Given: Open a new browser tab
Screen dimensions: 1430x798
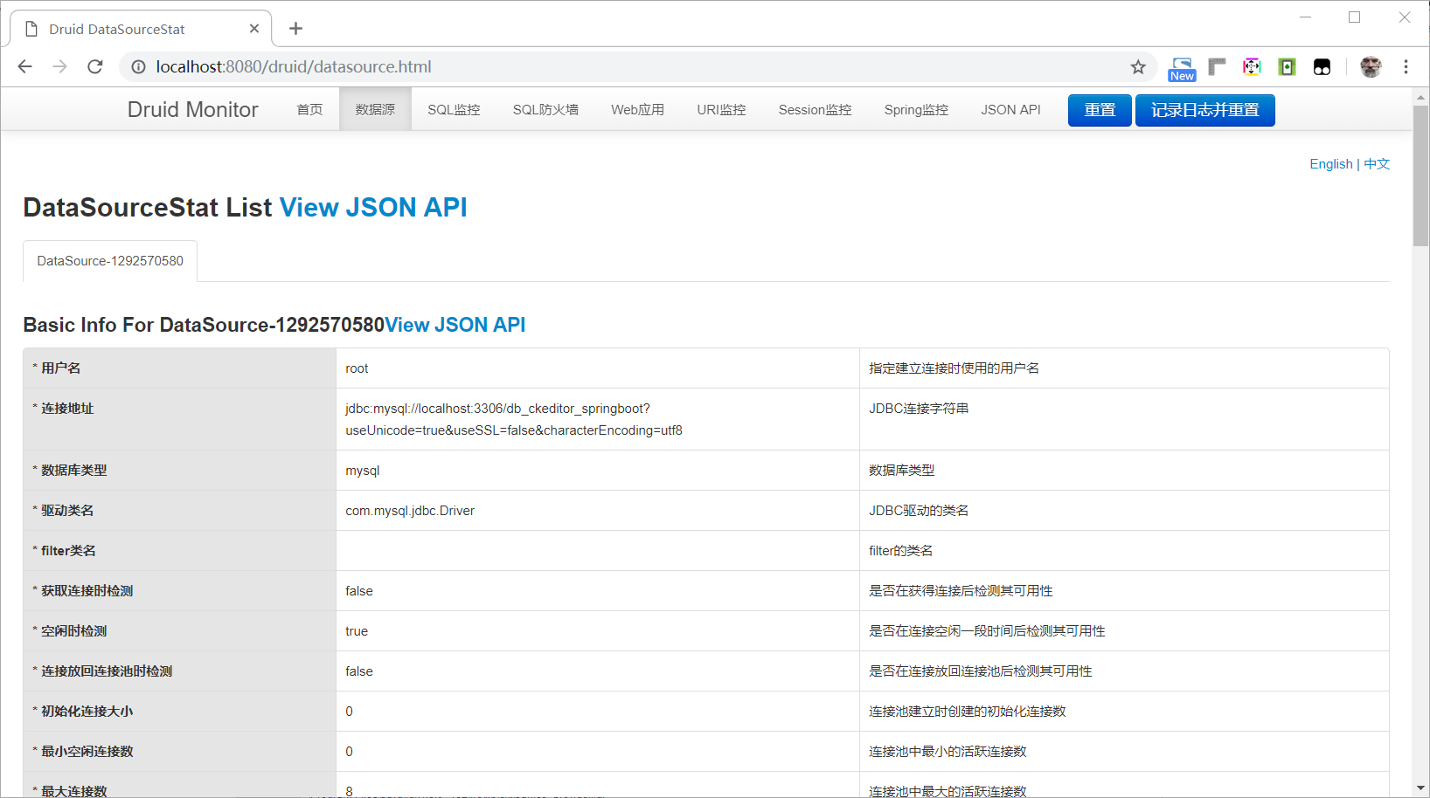Looking at the screenshot, I should (296, 29).
